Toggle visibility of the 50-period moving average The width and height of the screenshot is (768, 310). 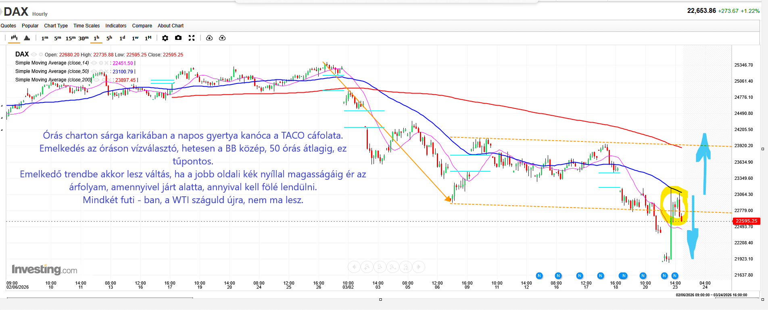(x=94, y=71)
